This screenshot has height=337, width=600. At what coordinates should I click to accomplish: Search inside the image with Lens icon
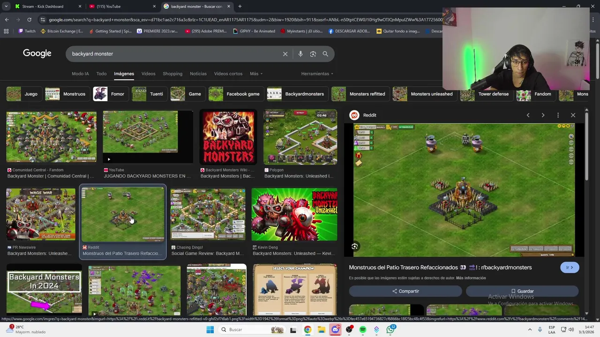pyautogui.click(x=355, y=246)
